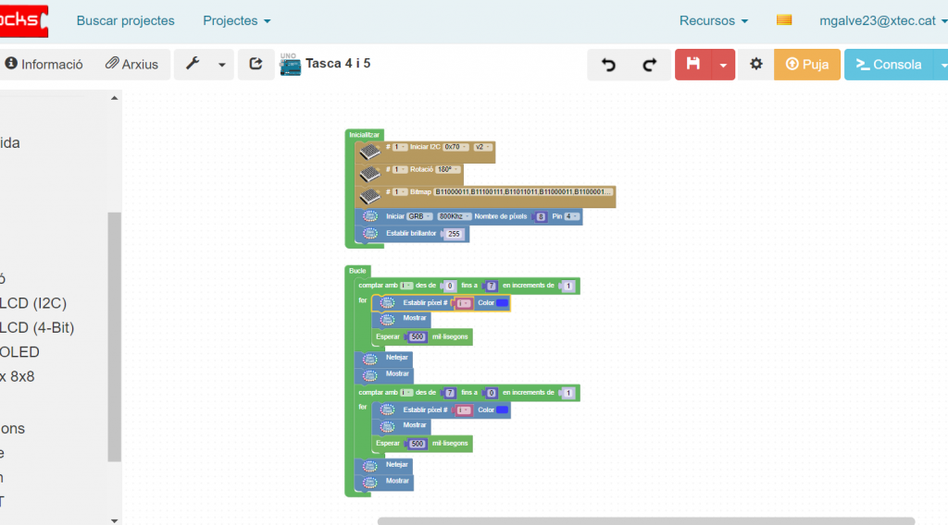Click the brightness value field 255
Screen dimensions: 948x525
click(x=454, y=234)
